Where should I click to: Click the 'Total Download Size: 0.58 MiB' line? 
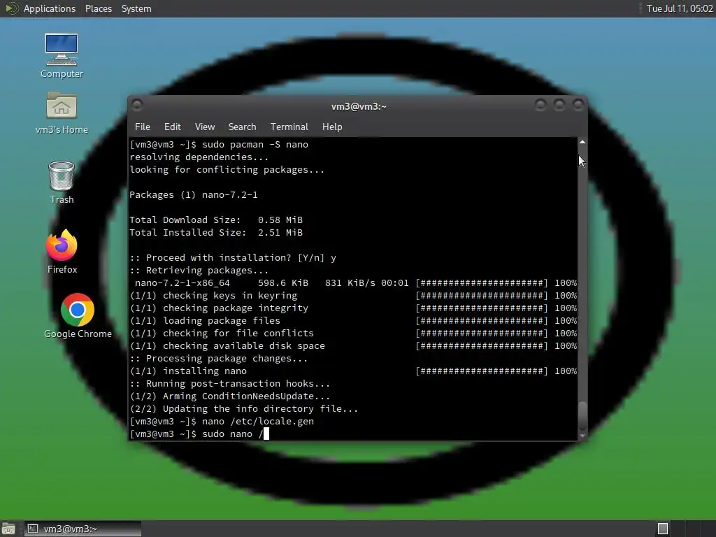(x=216, y=220)
